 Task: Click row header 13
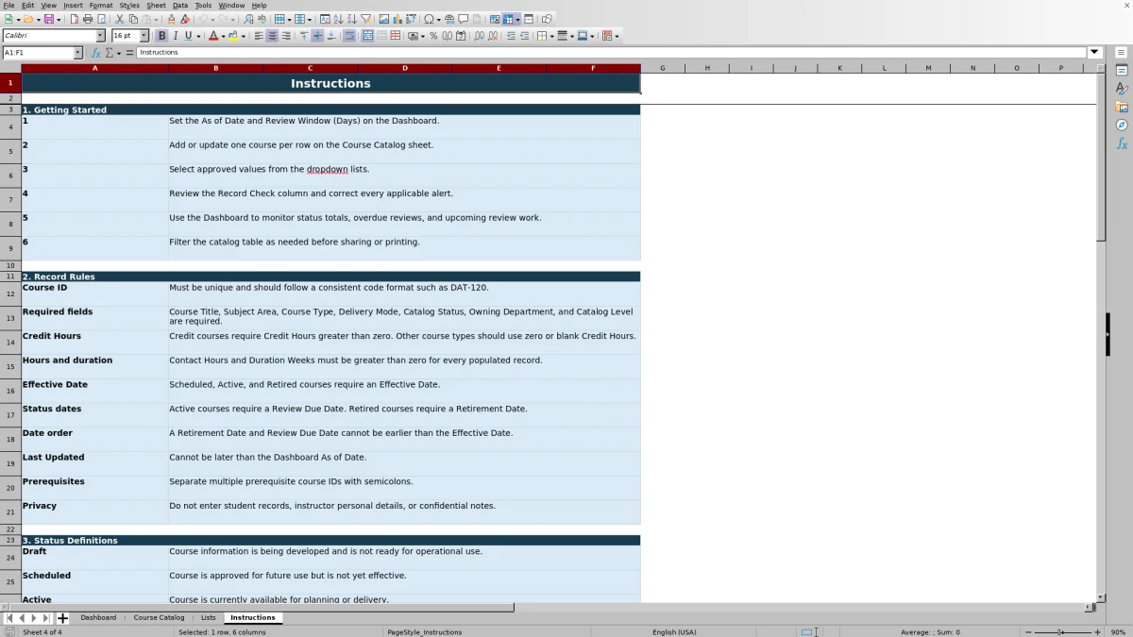tap(10, 318)
